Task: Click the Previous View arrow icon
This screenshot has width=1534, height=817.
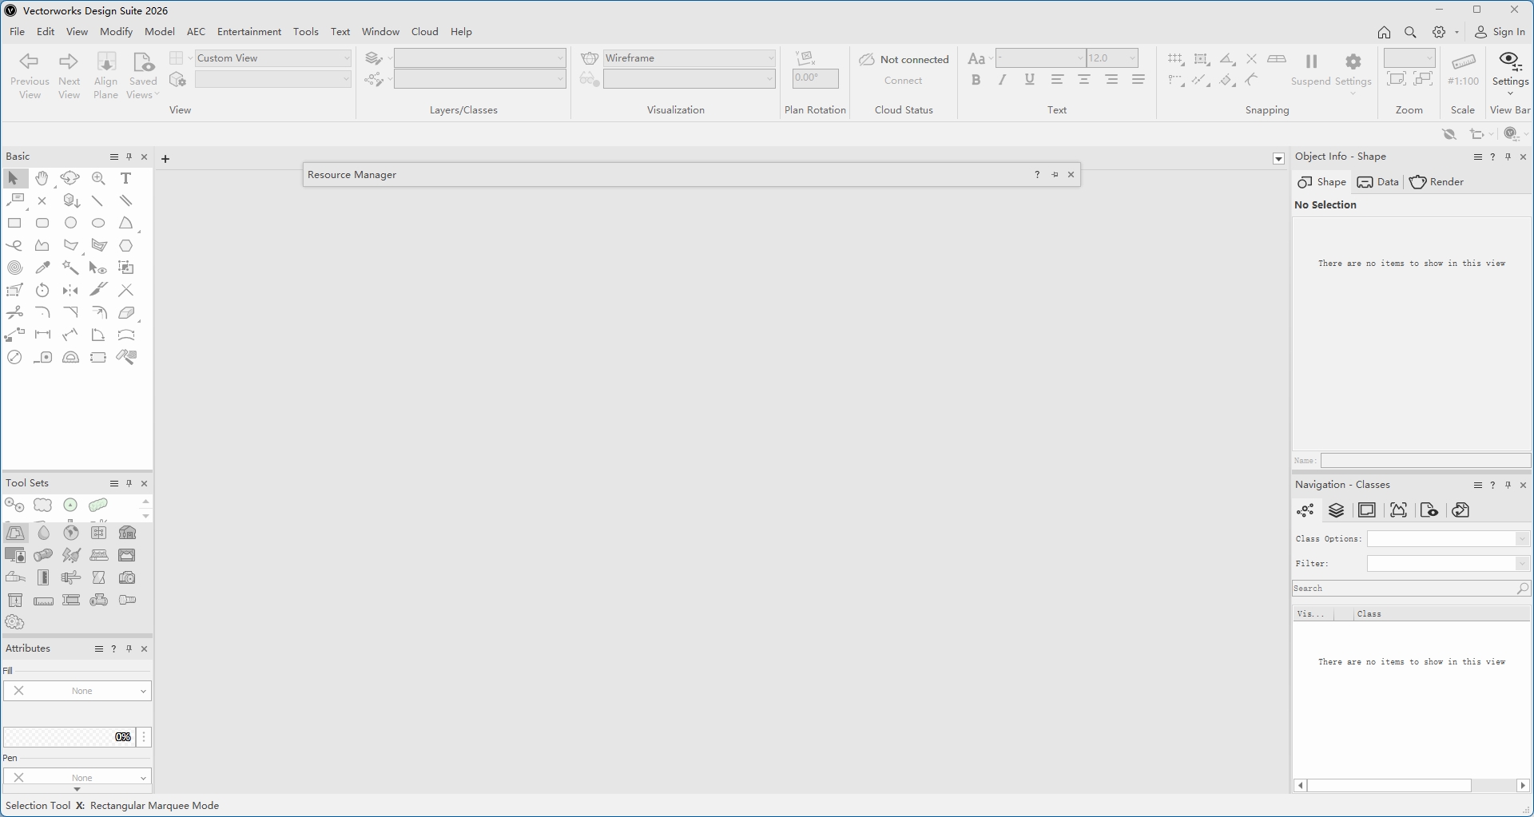Action: pyautogui.click(x=30, y=61)
